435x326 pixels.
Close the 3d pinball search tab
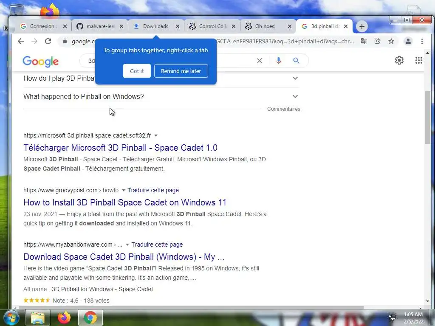coord(346,26)
